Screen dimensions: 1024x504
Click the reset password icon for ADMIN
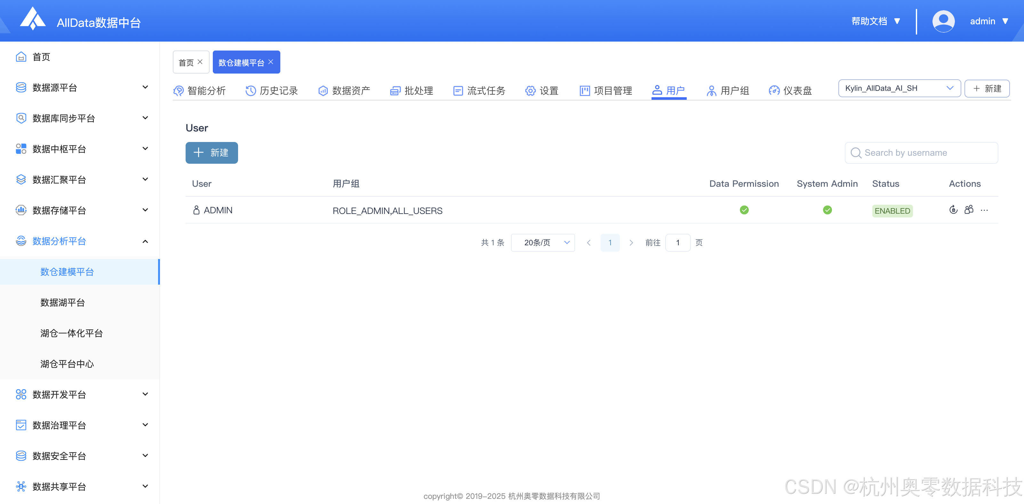(x=953, y=210)
